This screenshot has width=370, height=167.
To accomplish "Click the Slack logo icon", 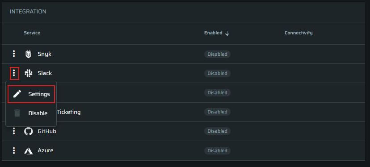I will [28, 73].
